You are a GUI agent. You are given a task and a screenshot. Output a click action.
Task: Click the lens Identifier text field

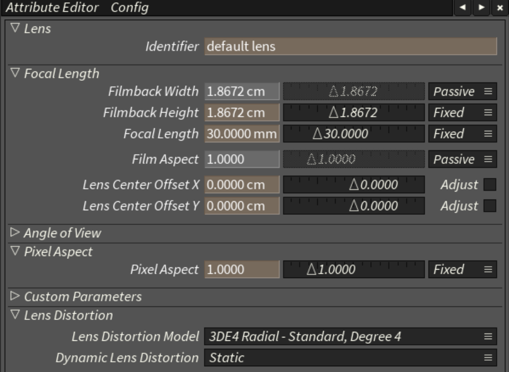click(x=350, y=46)
